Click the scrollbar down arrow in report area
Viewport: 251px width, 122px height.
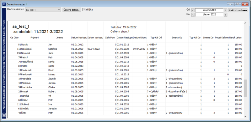click(245, 117)
